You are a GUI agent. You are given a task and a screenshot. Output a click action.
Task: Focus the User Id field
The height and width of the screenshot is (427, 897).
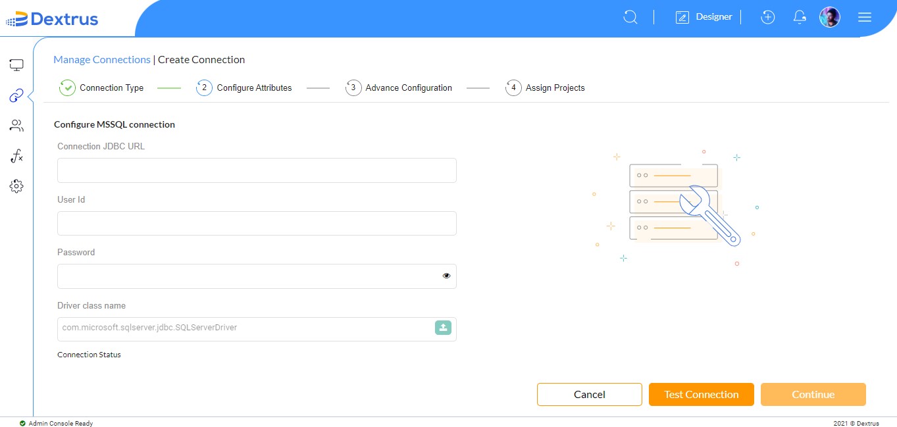[x=257, y=224]
